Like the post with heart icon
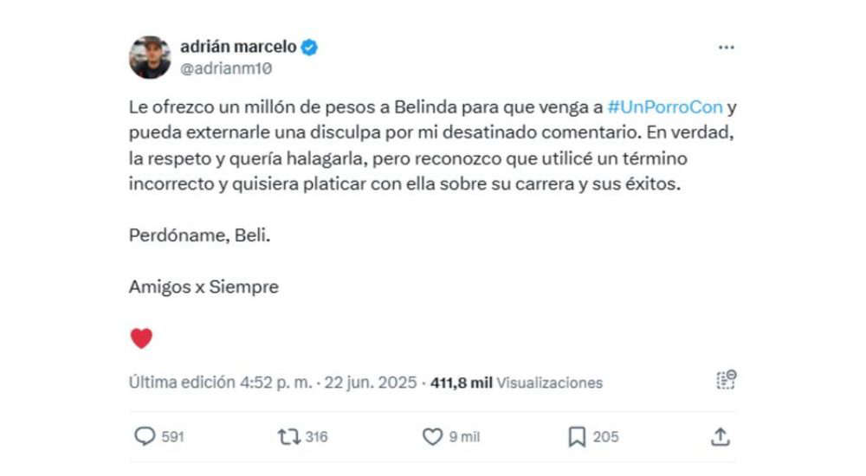Viewport: 866px width, 476px height. (432, 437)
